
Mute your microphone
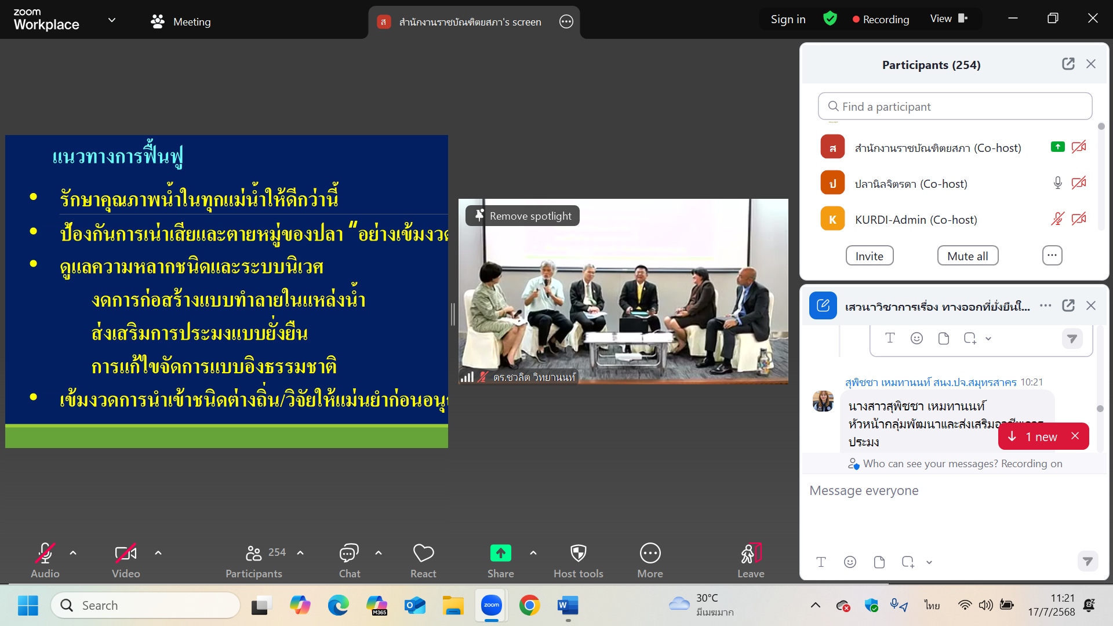coord(45,554)
